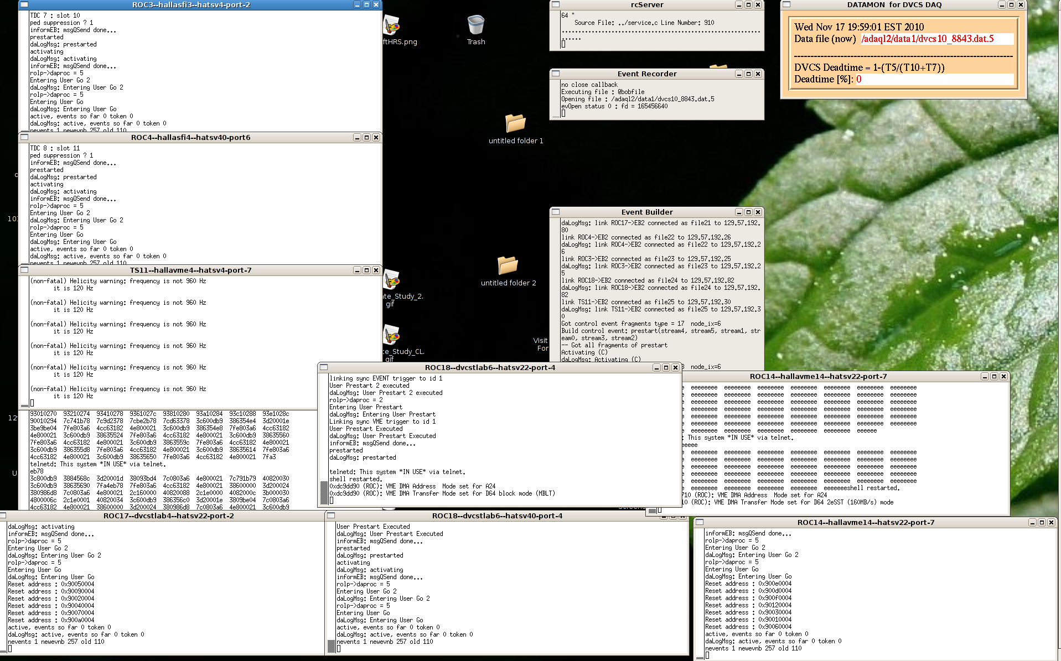Select the 'untitled folder 1' desktop icon

pos(516,129)
